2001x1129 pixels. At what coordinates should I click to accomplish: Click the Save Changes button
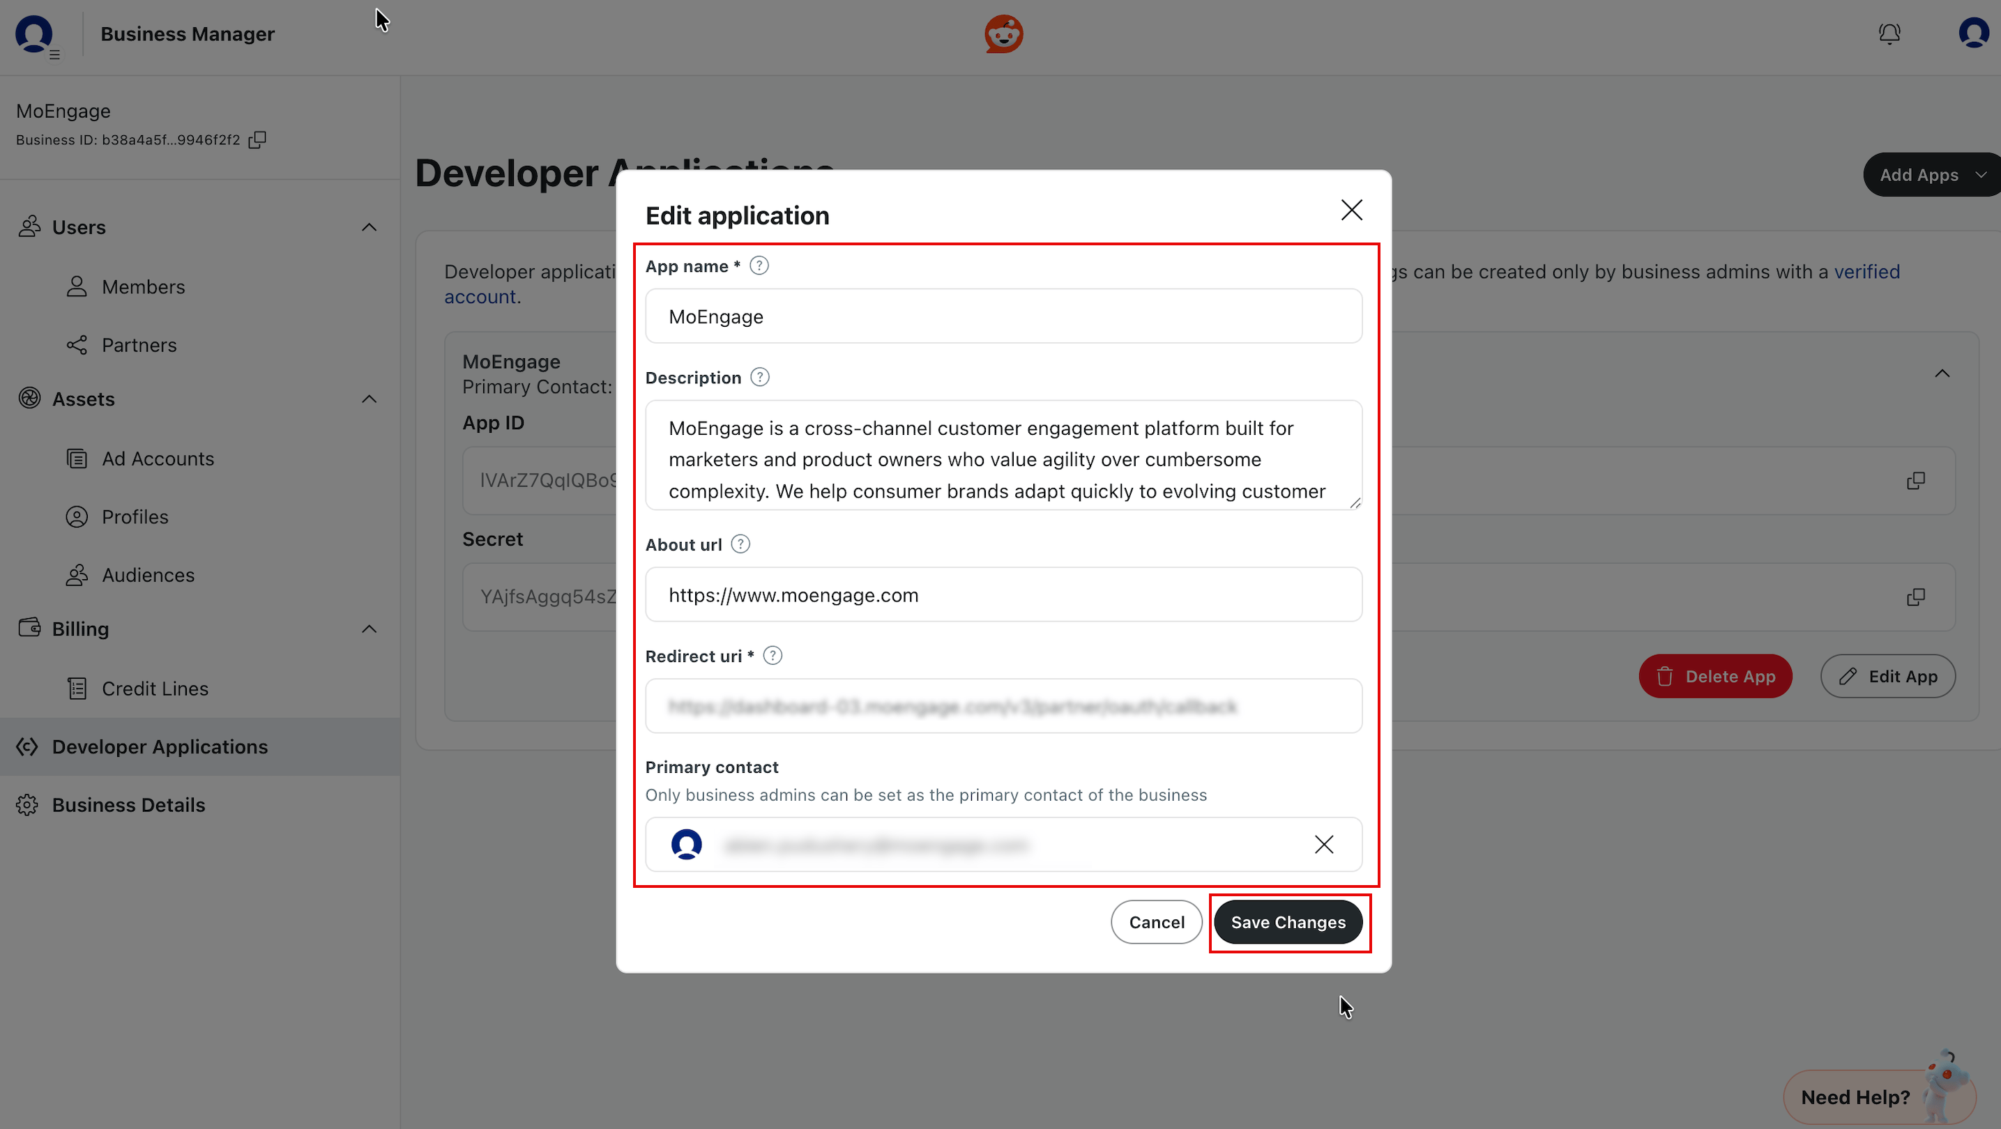[1288, 922]
